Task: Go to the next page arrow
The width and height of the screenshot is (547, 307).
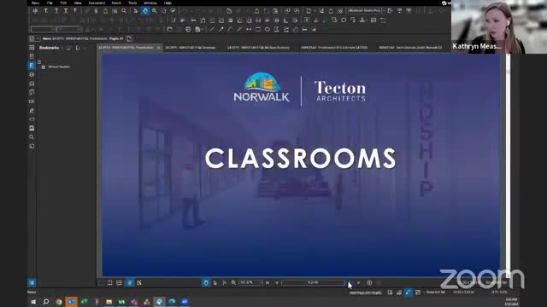Action: click(350, 283)
